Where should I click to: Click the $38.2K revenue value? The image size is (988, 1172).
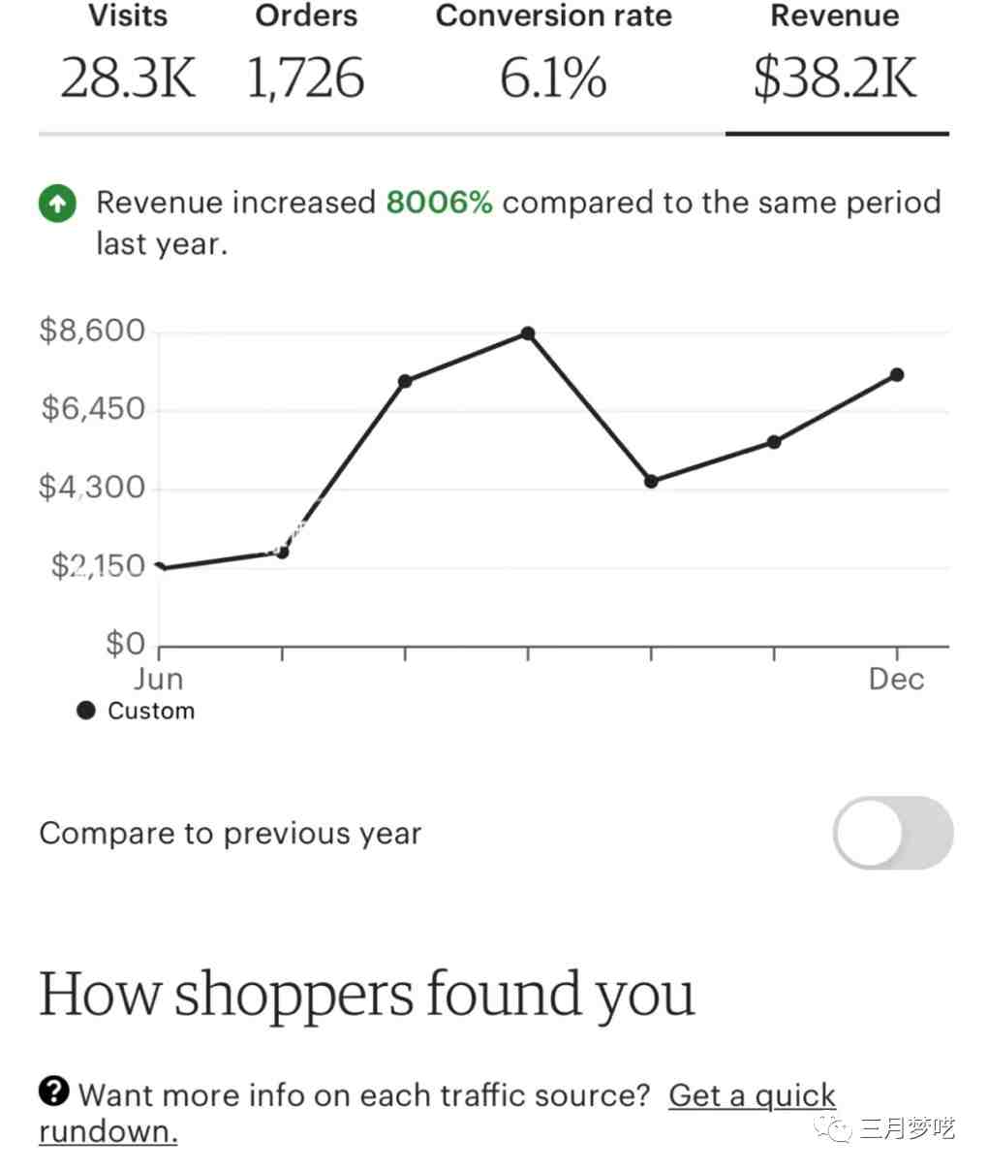point(836,79)
